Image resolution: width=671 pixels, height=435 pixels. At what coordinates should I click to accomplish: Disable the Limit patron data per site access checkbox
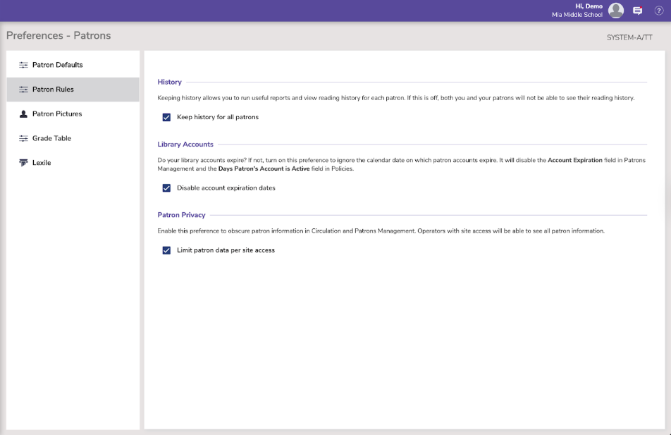click(x=167, y=250)
